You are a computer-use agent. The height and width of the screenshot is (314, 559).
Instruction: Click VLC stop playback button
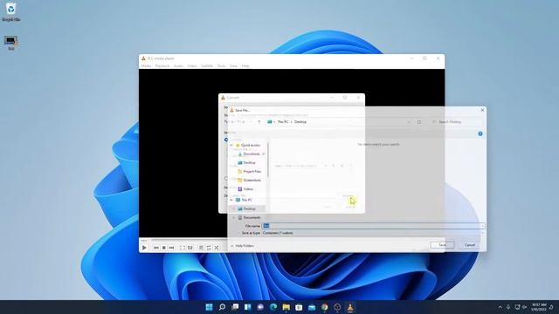164,248
